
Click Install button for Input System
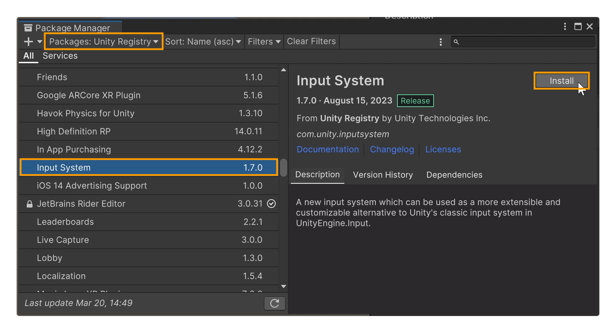561,81
